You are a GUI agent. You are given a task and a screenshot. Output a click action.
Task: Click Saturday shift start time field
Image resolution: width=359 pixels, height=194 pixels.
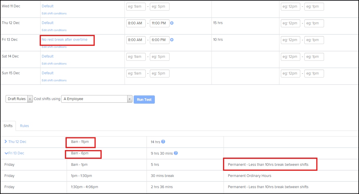click(x=136, y=57)
